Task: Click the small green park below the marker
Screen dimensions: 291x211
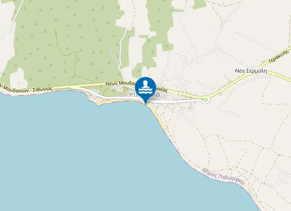Action: pyautogui.click(x=153, y=107)
